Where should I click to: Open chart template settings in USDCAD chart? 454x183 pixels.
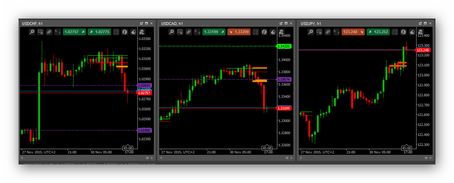coord(180,32)
